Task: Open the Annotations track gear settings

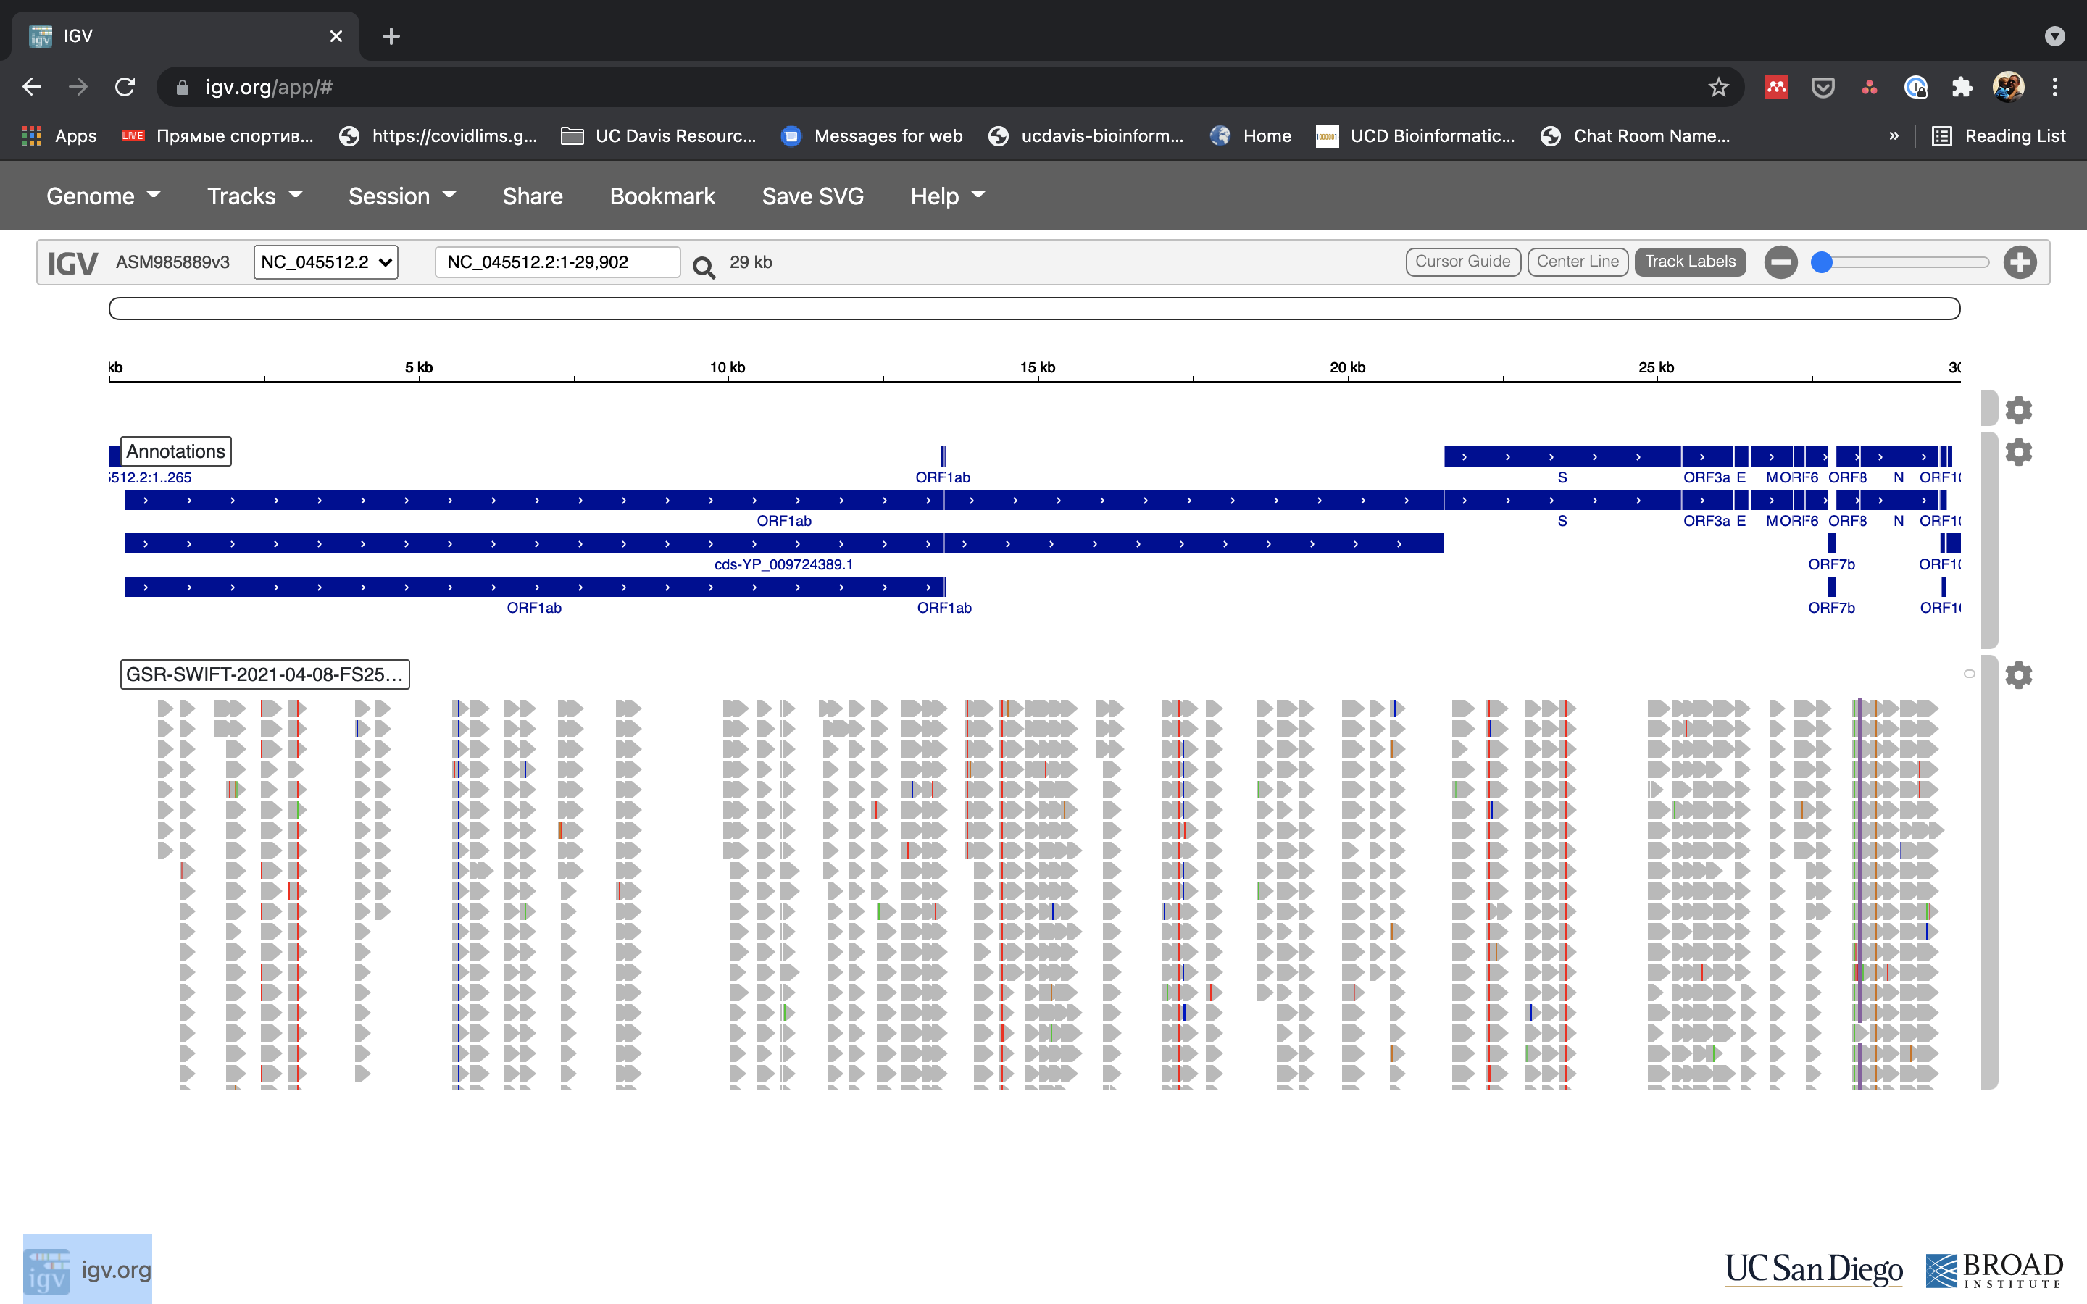Action: coord(2018,452)
